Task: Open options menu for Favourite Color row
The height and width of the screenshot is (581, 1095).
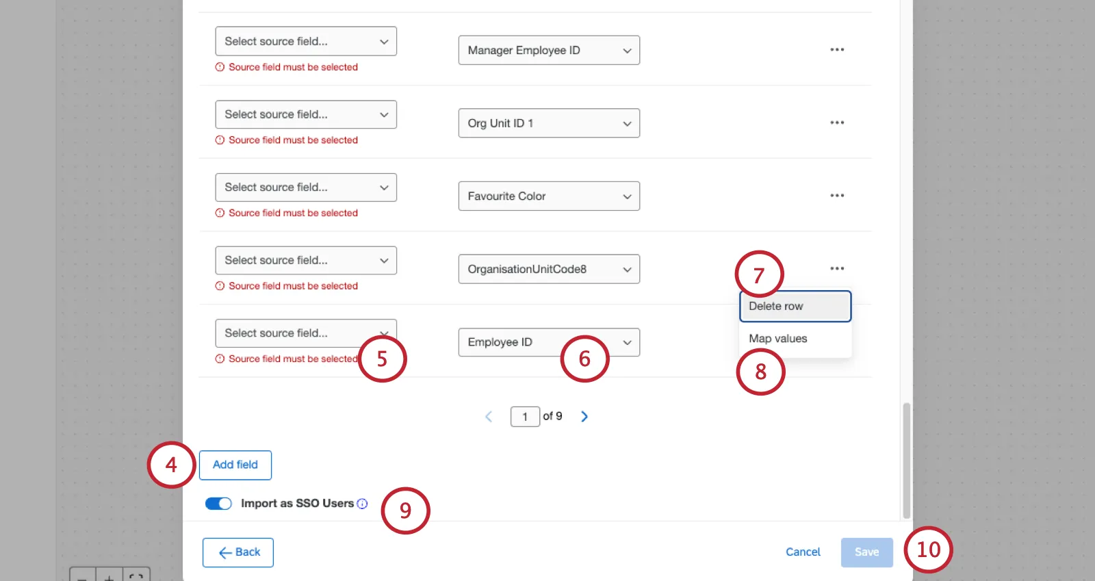Action: pos(837,196)
